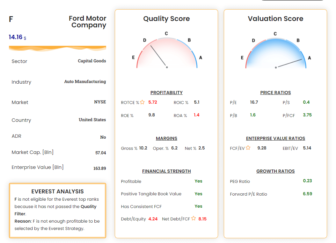This screenshot has width=336, height=243.
Task: Click the Capital Goods sector value
Action: point(92,61)
